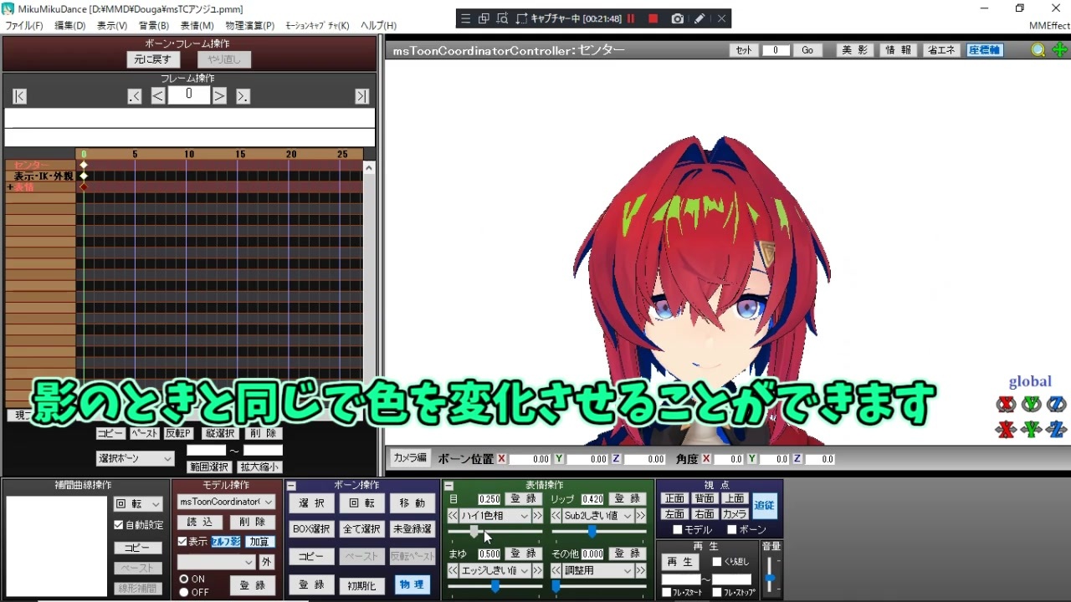The height and width of the screenshot is (602, 1071).
Task: Open the msToonCoordinator model dropdown
Action: [226, 502]
